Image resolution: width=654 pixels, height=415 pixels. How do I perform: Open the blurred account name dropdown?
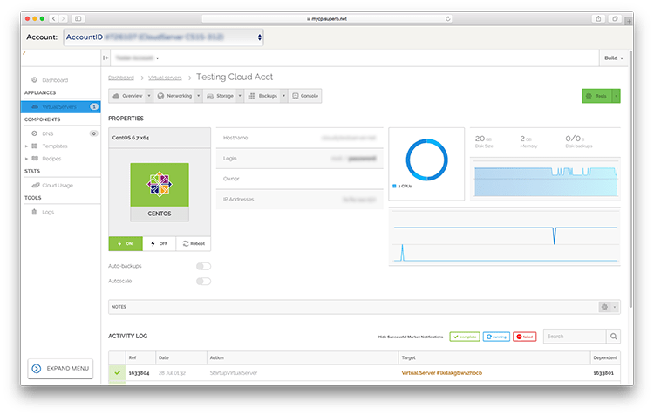(x=137, y=58)
